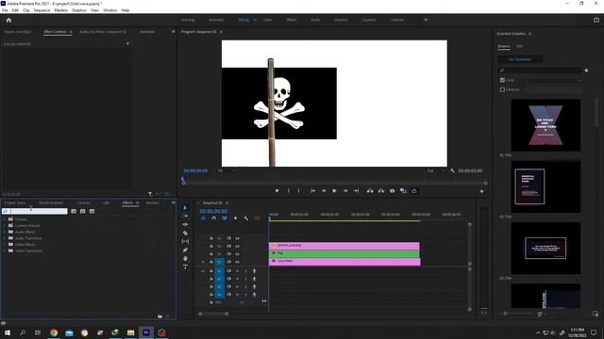Open the Markers menu
Screen dimensions: 604x339
tap(60, 10)
